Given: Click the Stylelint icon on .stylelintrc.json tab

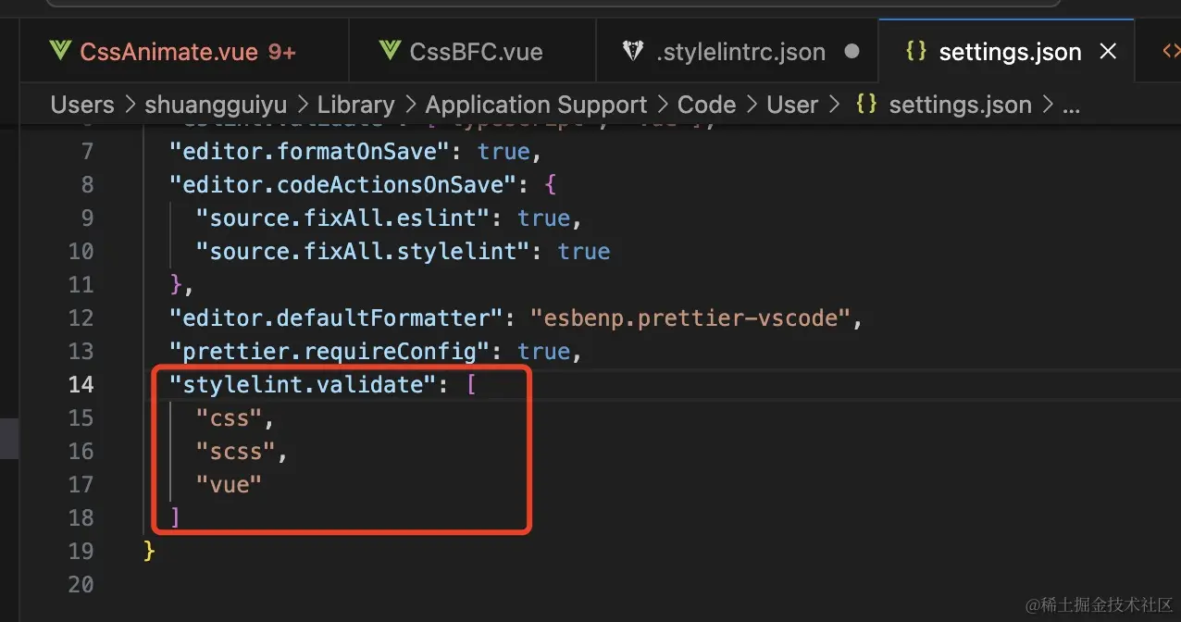Looking at the screenshot, I should (633, 51).
